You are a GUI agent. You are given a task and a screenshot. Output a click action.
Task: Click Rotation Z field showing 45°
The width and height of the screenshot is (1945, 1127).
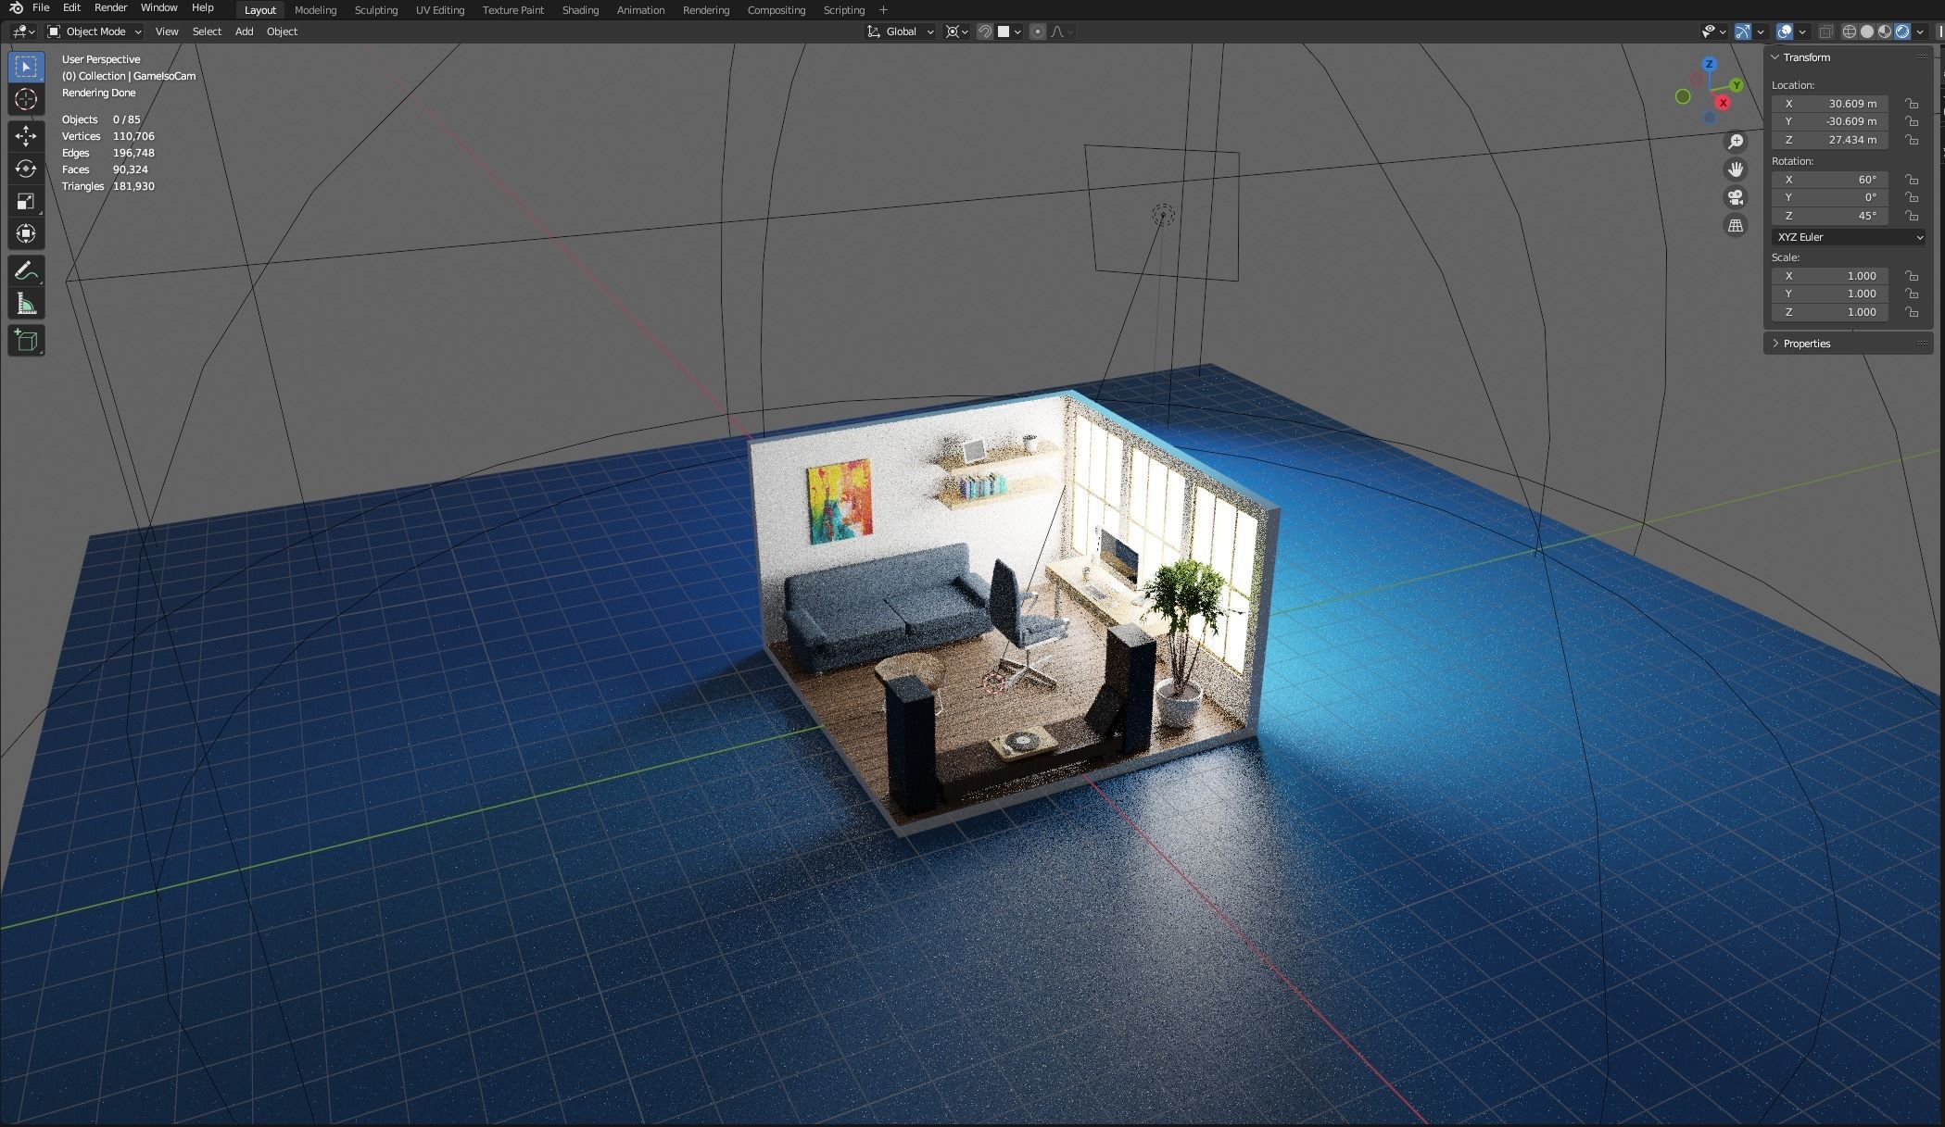(x=1829, y=216)
